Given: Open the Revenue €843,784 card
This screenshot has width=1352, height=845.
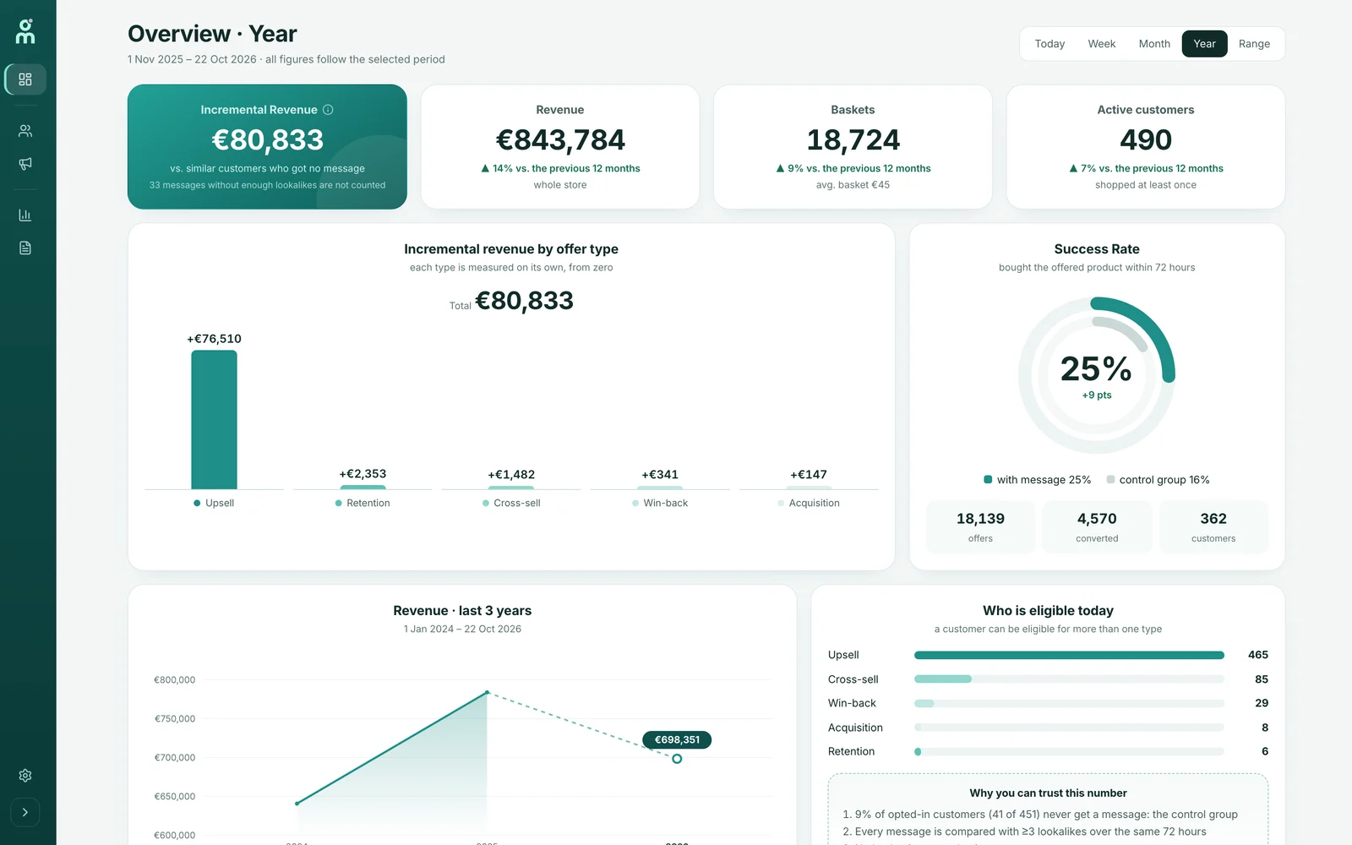Looking at the screenshot, I should coord(560,146).
